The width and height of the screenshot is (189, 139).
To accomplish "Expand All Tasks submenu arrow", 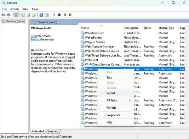I will pos(130,100).
